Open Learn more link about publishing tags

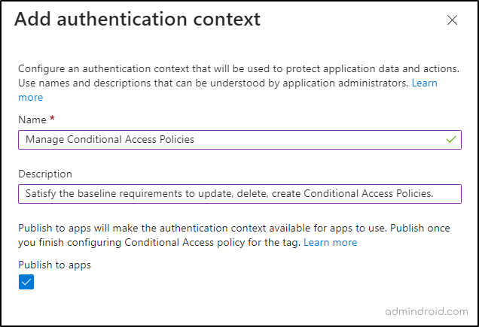[x=330, y=242]
